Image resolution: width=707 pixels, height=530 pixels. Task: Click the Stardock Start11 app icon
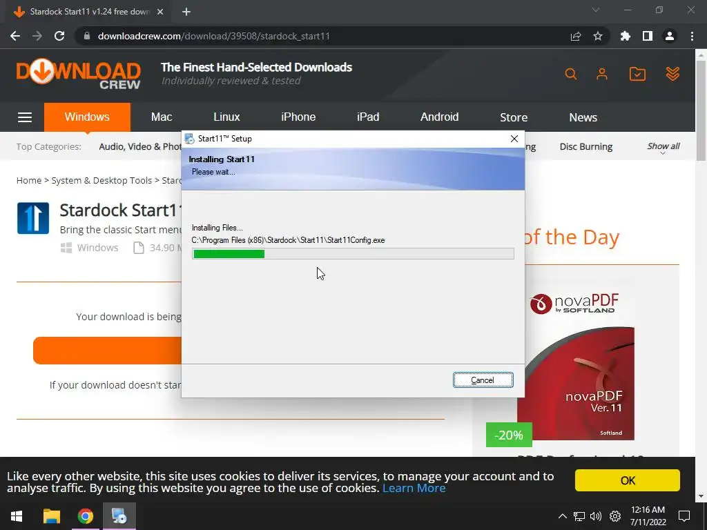tap(33, 218)
